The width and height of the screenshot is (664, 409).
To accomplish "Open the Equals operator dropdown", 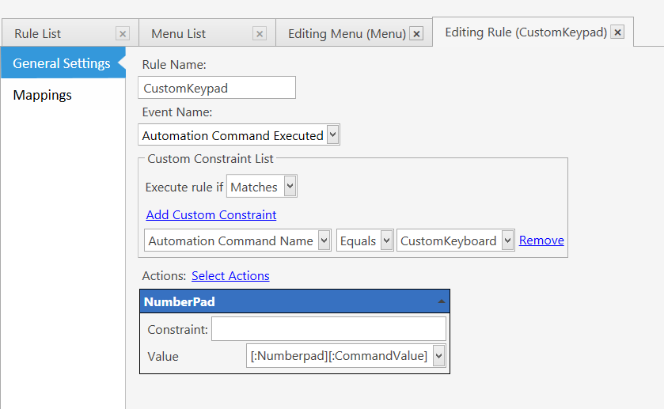I will pos(387,240).
